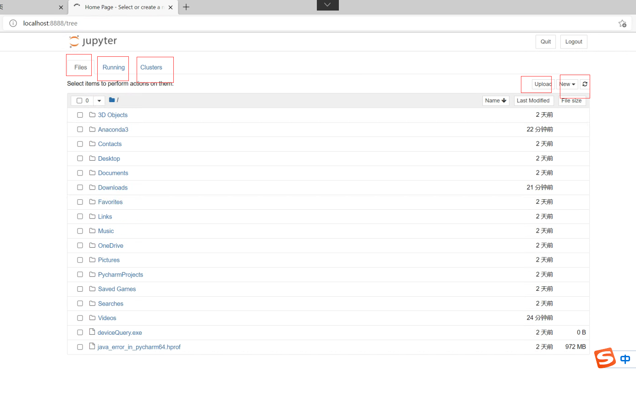Viewport: 636px width, 398px height.
Task: Tick the Downloads folder checkbox
Action: coord(80,187)
